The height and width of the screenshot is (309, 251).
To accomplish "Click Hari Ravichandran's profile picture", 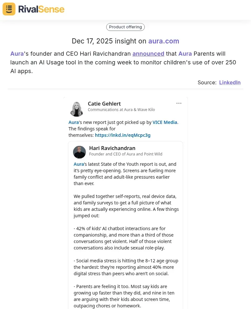I will click(x=79, y=152).
